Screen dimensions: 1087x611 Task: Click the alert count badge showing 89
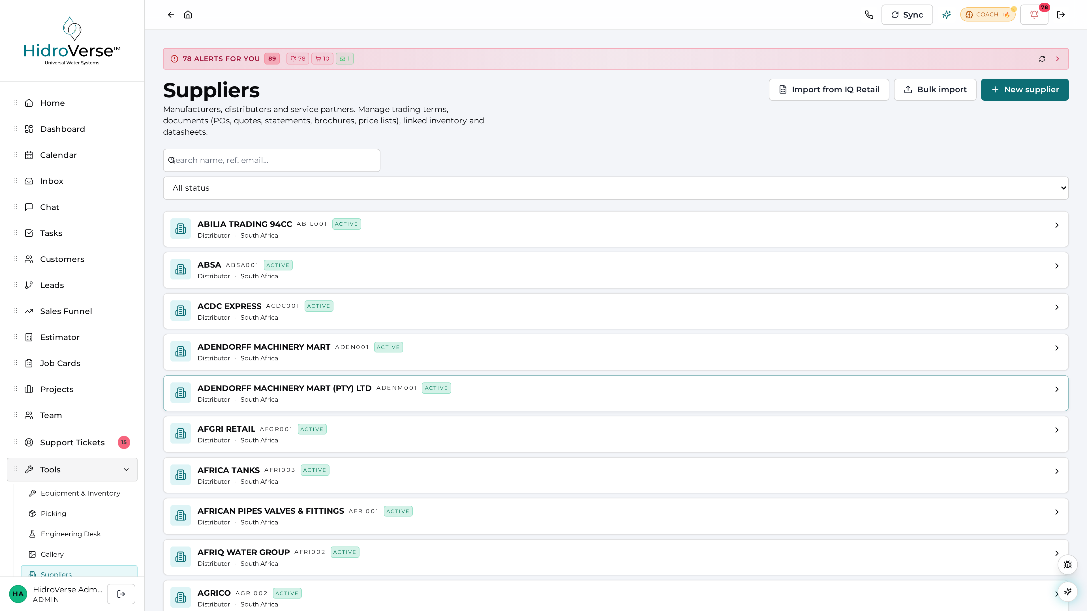pyautogui.click(x=272, y=59)
